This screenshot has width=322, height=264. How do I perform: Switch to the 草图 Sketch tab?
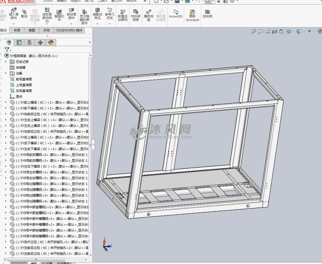click(x=32, y=30)
